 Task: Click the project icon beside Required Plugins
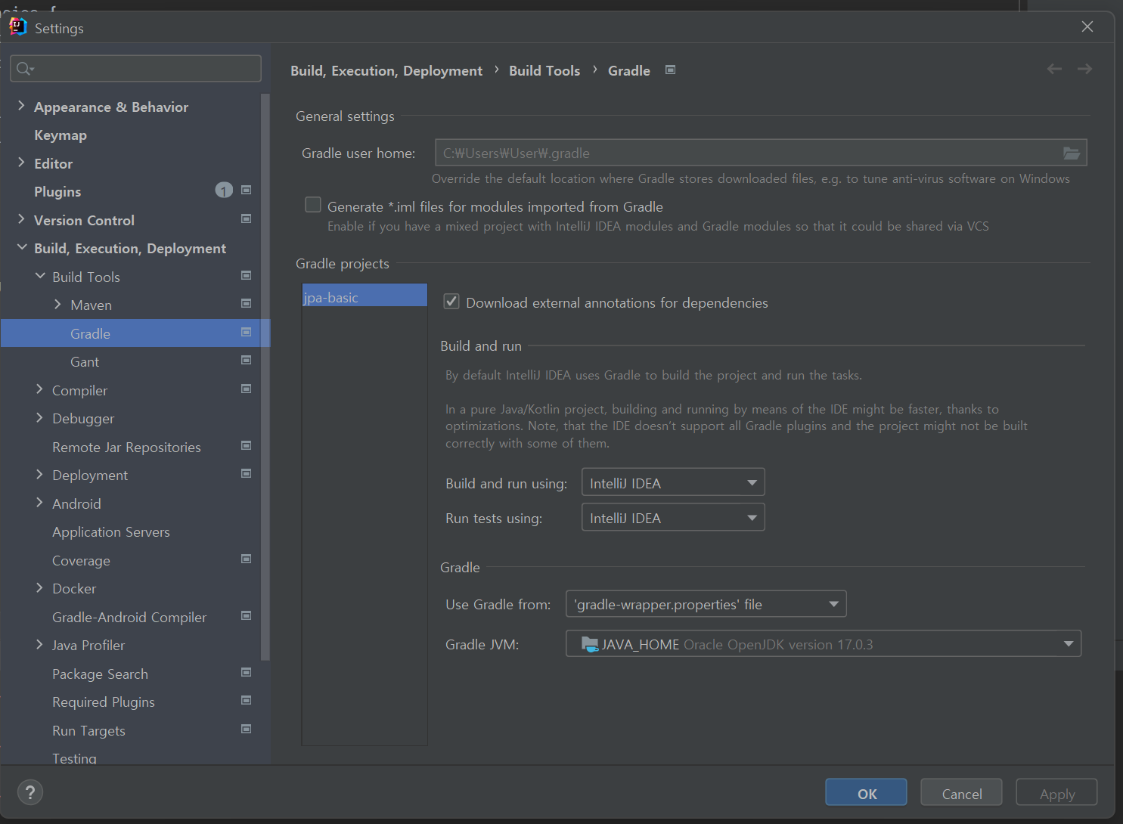[246, 700]
